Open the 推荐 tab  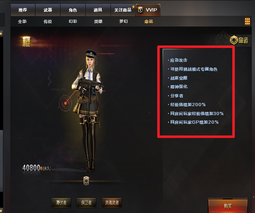[x=23, y=10]
